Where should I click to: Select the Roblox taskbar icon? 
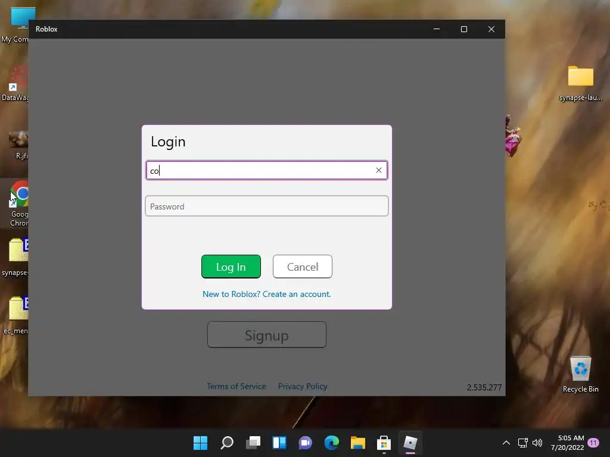[x=410, y=443]
